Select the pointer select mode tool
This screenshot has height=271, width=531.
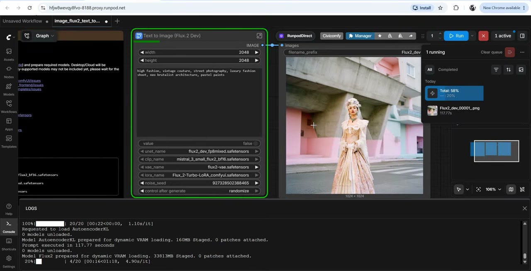click(x=459, y=189)
